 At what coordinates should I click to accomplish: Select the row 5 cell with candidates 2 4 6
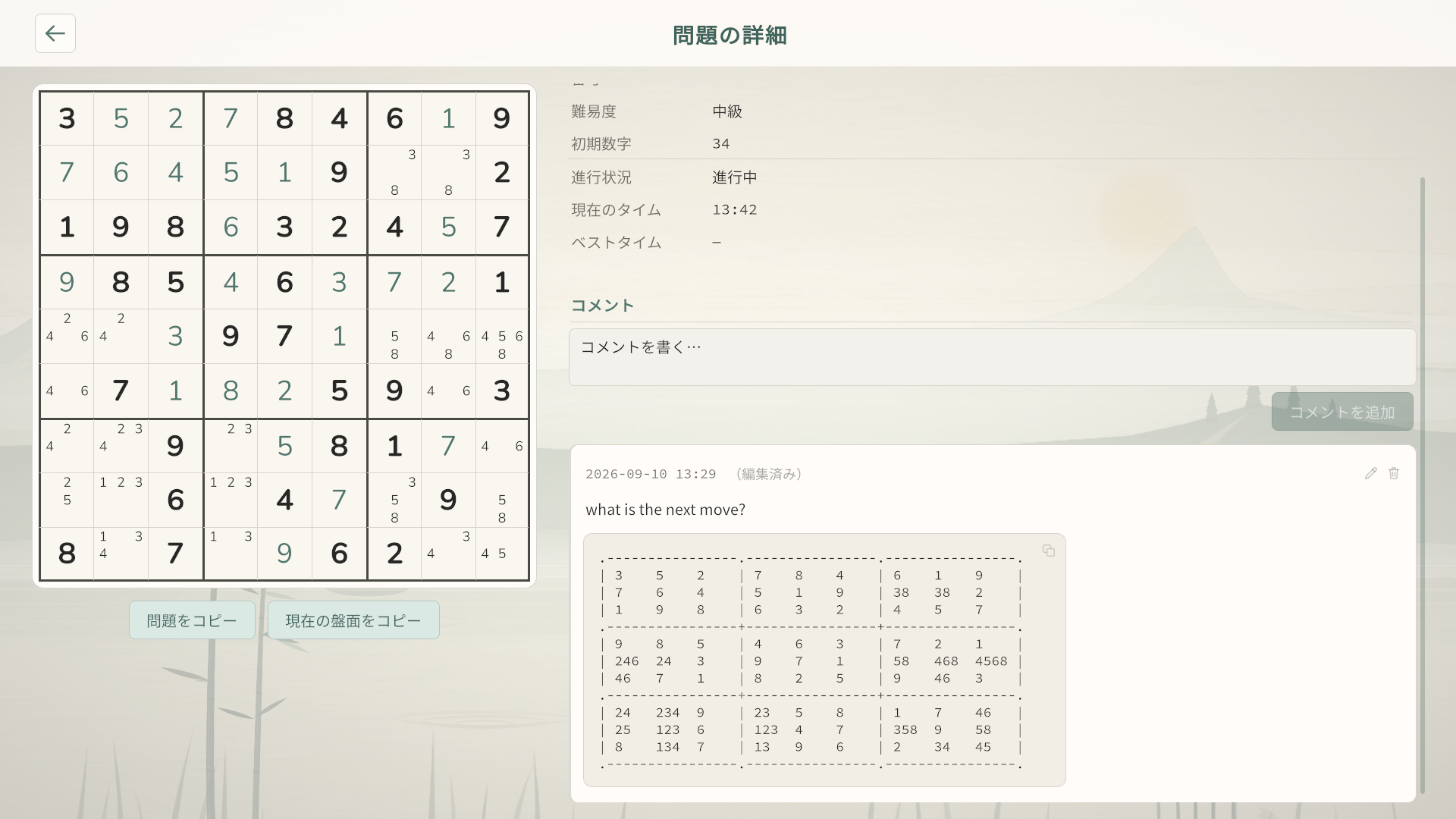(67, 336)
